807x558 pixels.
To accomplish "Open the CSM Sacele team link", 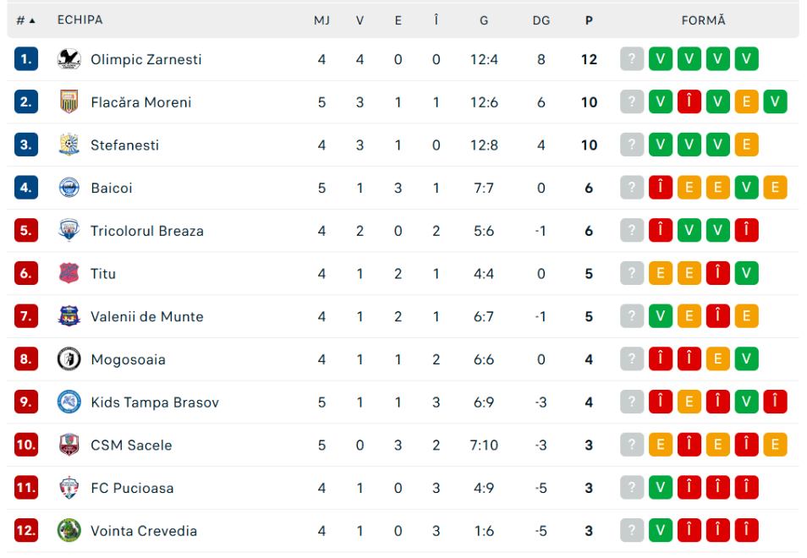I will coord(131,446).
